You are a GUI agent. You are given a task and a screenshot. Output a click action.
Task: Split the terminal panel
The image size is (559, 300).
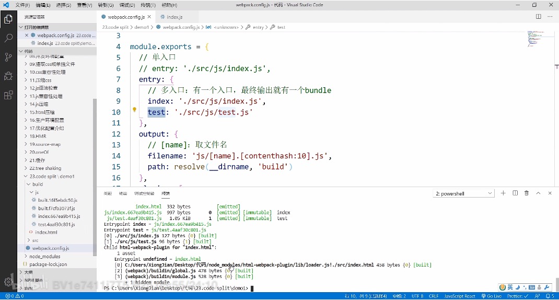tap(515, 193)
